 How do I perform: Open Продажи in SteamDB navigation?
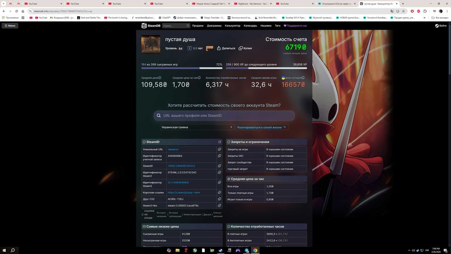point(198,26)
